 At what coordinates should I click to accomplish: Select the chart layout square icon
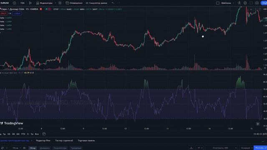point(218,3)
